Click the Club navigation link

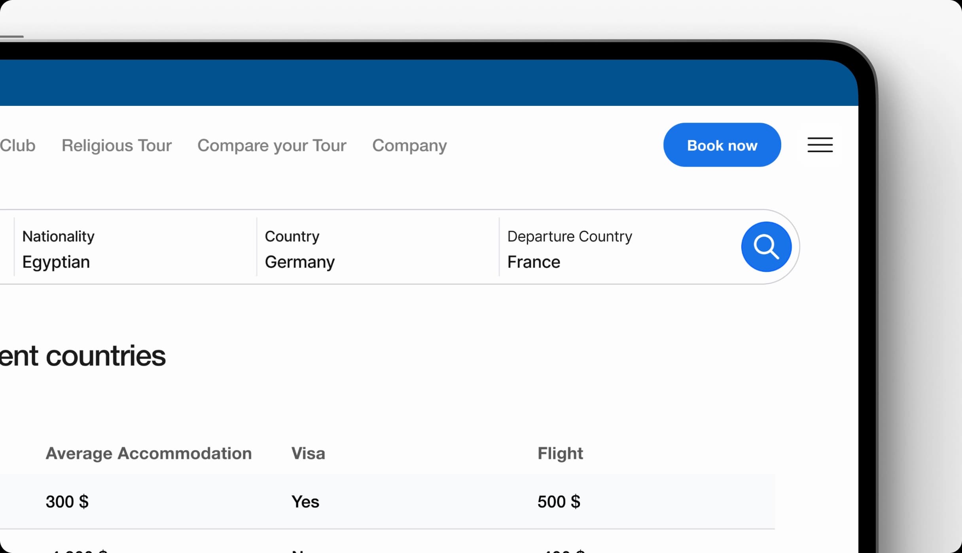(x=17, y=145)
